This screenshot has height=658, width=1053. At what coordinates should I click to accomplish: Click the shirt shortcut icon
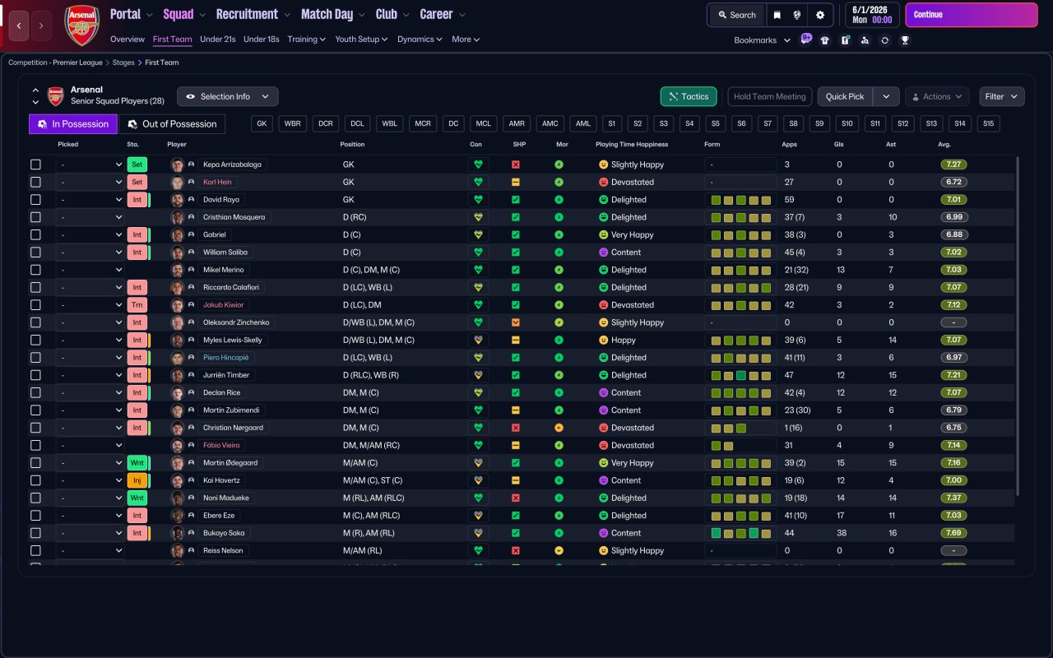point(825,39)
